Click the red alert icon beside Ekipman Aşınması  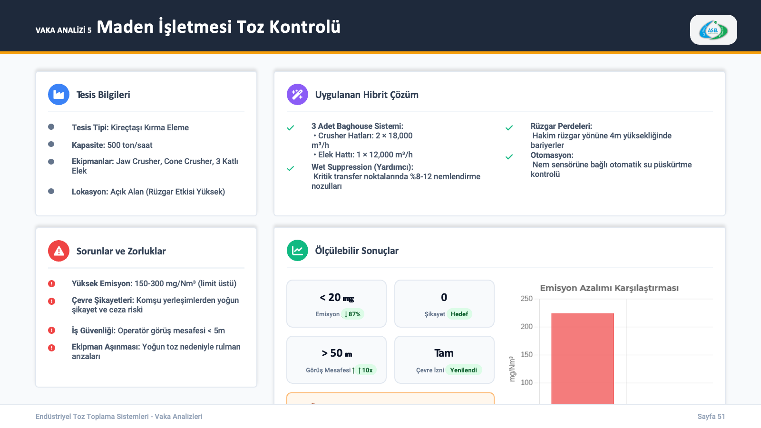(x=52, y=348)
